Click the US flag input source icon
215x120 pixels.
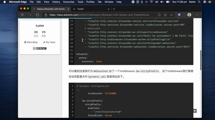pos(157,2)
